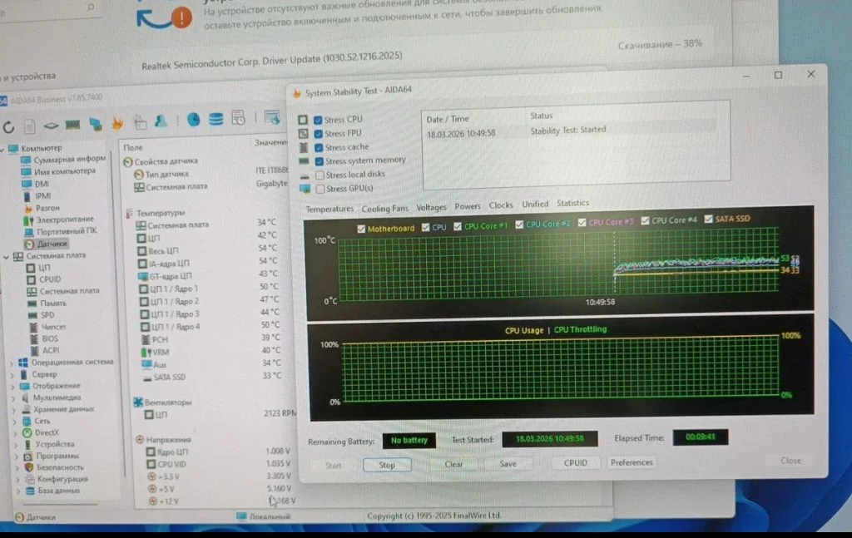Expand the Безопасность tree node
The image size is (852, 538).
pyautogui.click(x=17, y=467)
